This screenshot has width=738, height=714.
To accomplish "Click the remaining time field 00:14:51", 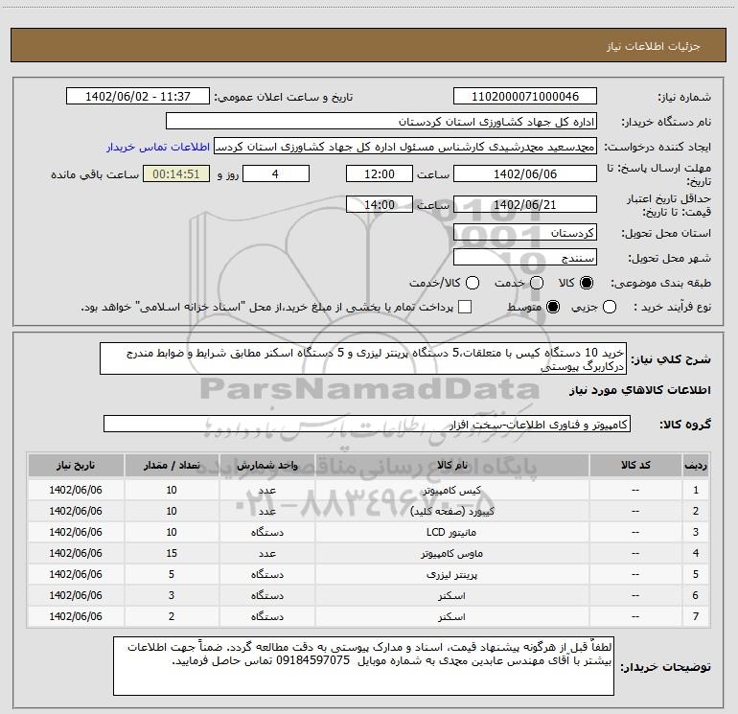I will [176, 173].
